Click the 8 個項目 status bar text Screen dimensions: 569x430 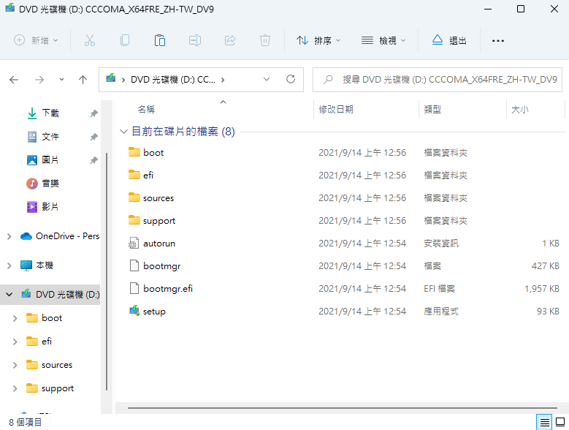(x=26, y=422)
